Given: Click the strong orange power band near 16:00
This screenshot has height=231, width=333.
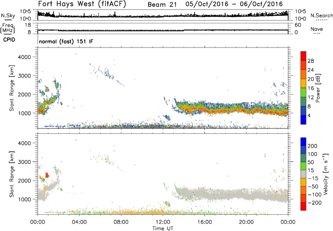Looking at the screenshot, I should click(x=205, y=109).
